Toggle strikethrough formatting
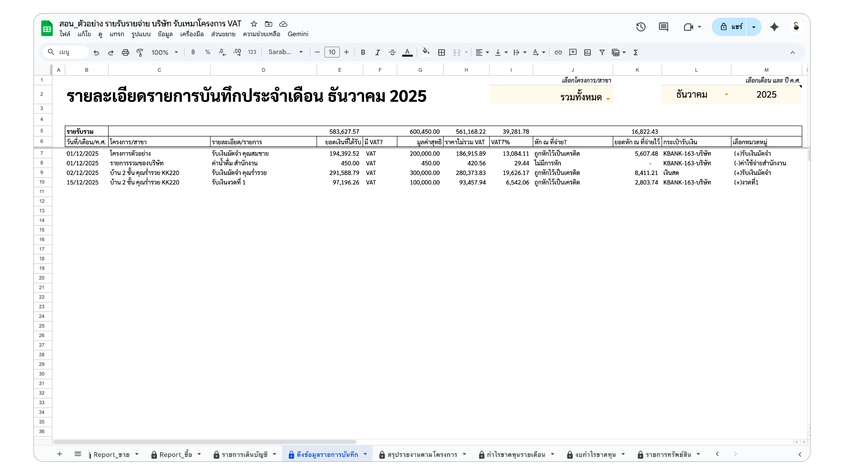Image resolution: width=844 pixels, height=475 pixels. [x=392, y=52]
